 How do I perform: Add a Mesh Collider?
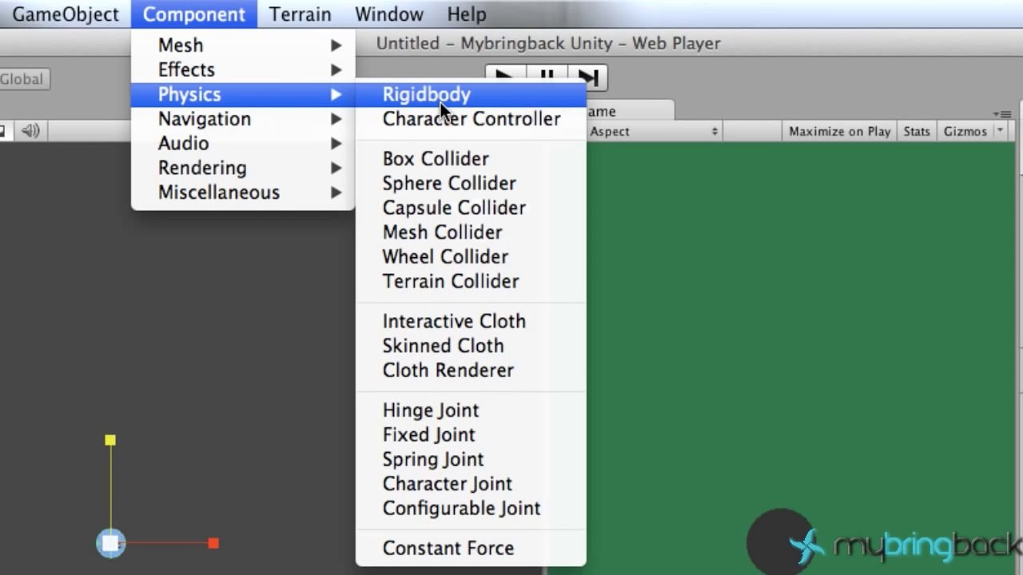coord(471,232)
